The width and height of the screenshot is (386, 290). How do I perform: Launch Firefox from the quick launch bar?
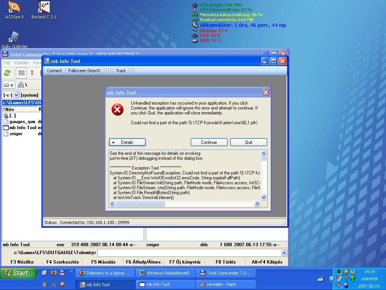pyautogui.click(x=54, y=273)
